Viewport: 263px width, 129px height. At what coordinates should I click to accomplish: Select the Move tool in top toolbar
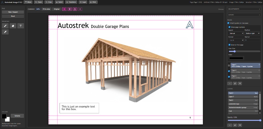coord(28,2)
